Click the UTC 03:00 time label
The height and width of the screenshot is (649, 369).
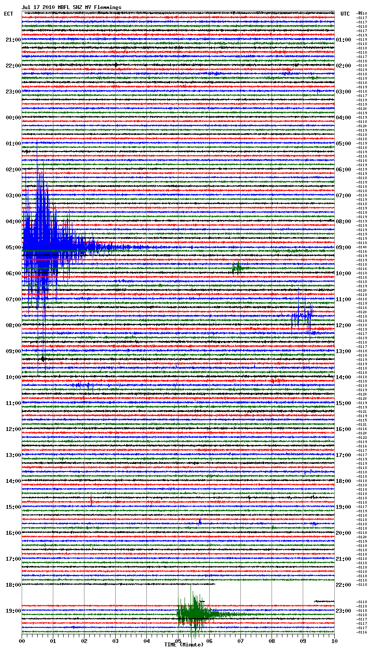[x=343, y=92]
